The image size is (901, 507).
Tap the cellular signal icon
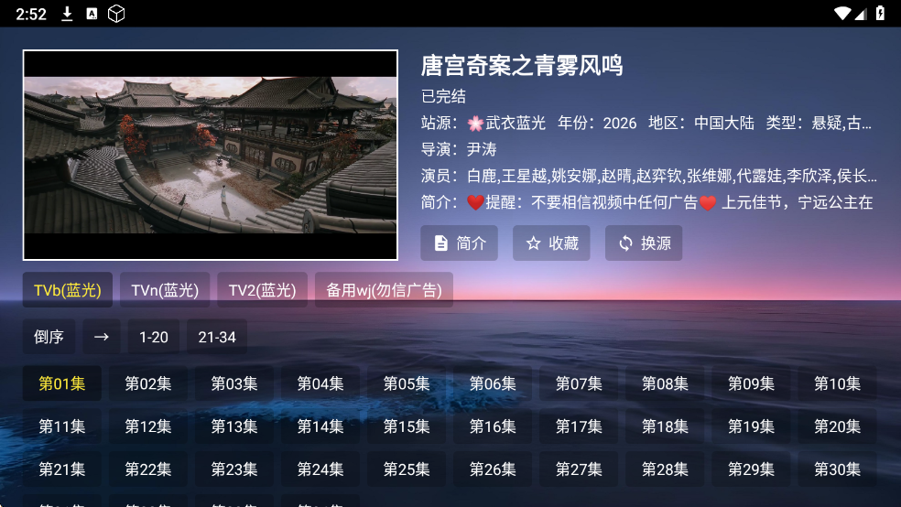860,14
